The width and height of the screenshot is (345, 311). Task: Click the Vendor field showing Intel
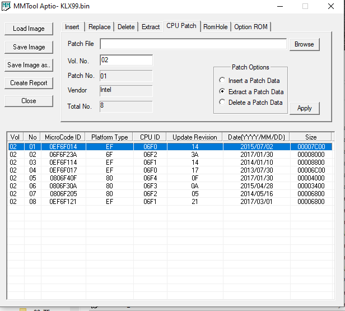[x=126, y=91]
